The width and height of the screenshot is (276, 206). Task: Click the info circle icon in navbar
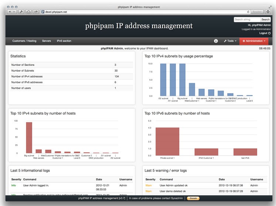tap(216, 41)
